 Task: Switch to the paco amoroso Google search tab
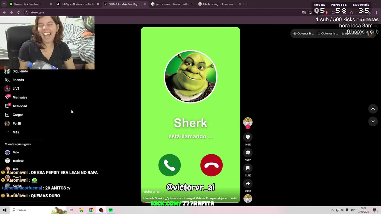click(172, 4)
